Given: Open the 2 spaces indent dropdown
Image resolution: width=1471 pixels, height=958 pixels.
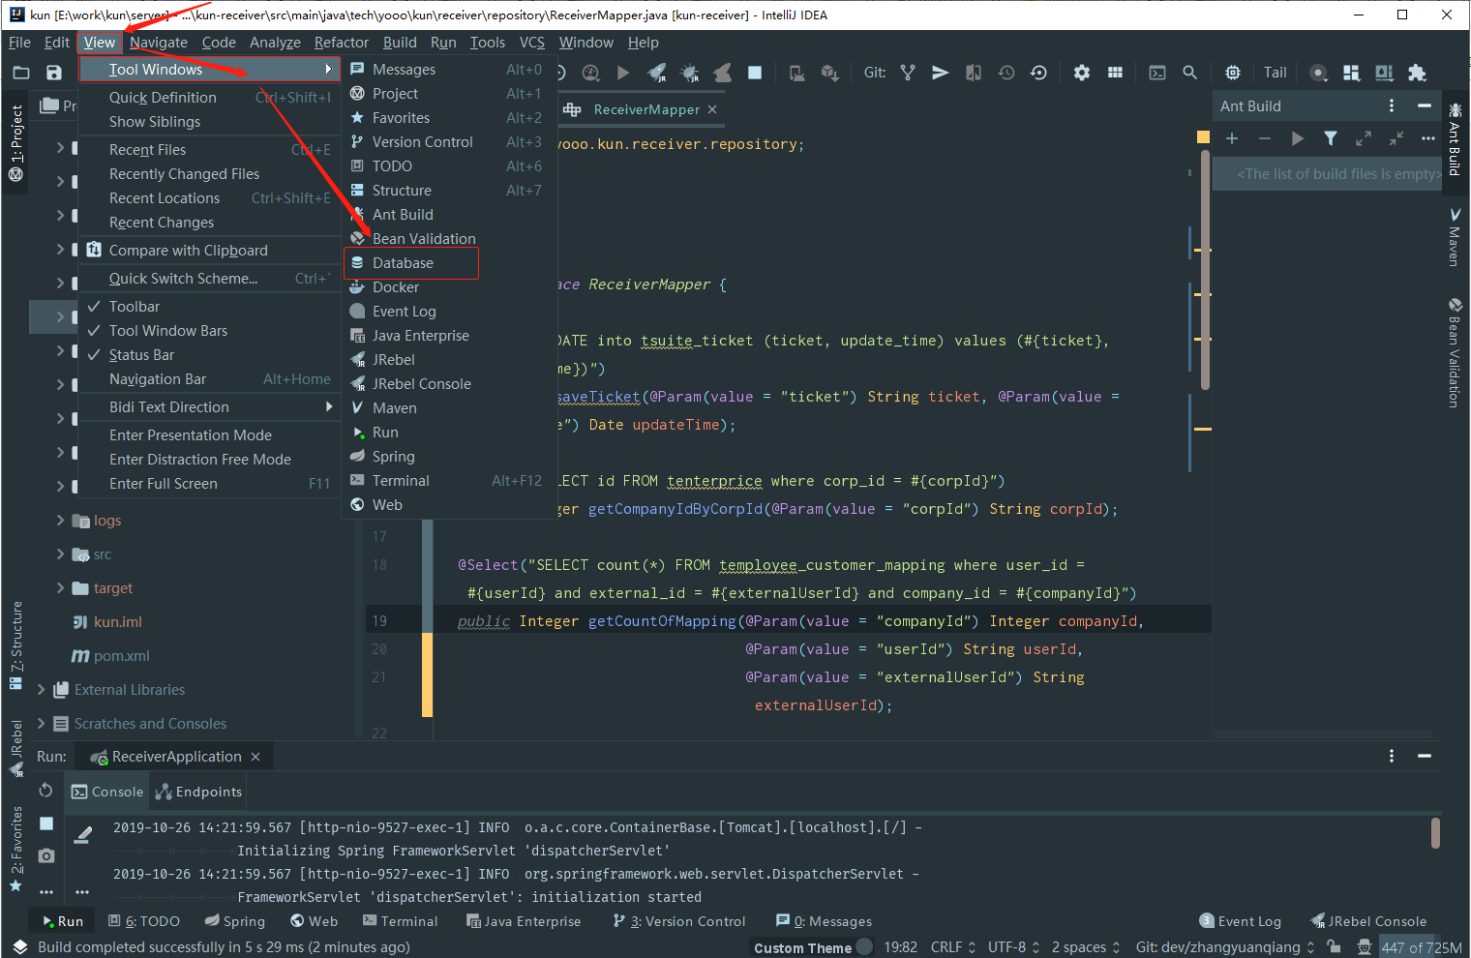Looking at the screenshot, I should [1086, 947].
